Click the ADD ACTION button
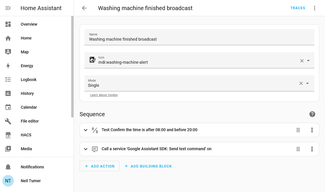The image size is (325, 192). [x=99, y=166]
